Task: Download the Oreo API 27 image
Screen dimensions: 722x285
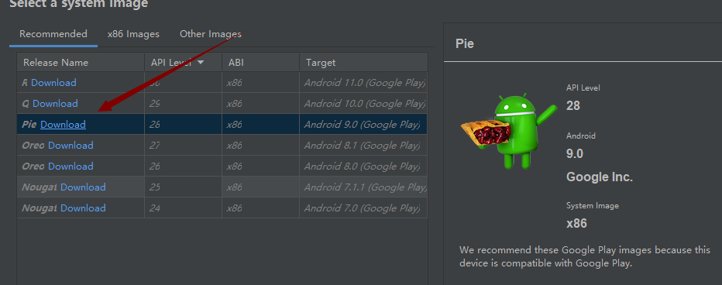Action: point(71,146)
